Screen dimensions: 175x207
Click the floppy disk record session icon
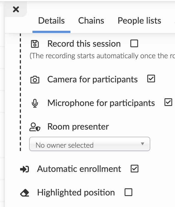point(35,44)
